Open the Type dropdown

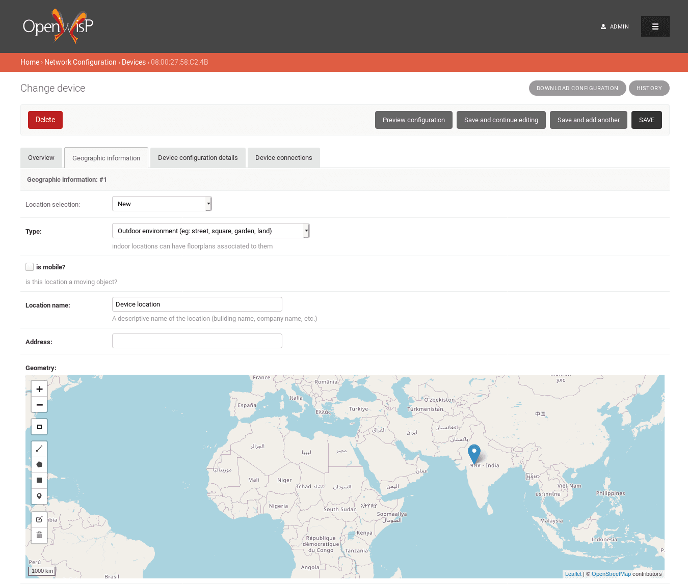point(210,231)
